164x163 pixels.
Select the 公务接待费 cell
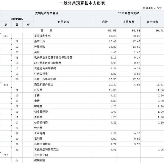(x=41, y=122)
